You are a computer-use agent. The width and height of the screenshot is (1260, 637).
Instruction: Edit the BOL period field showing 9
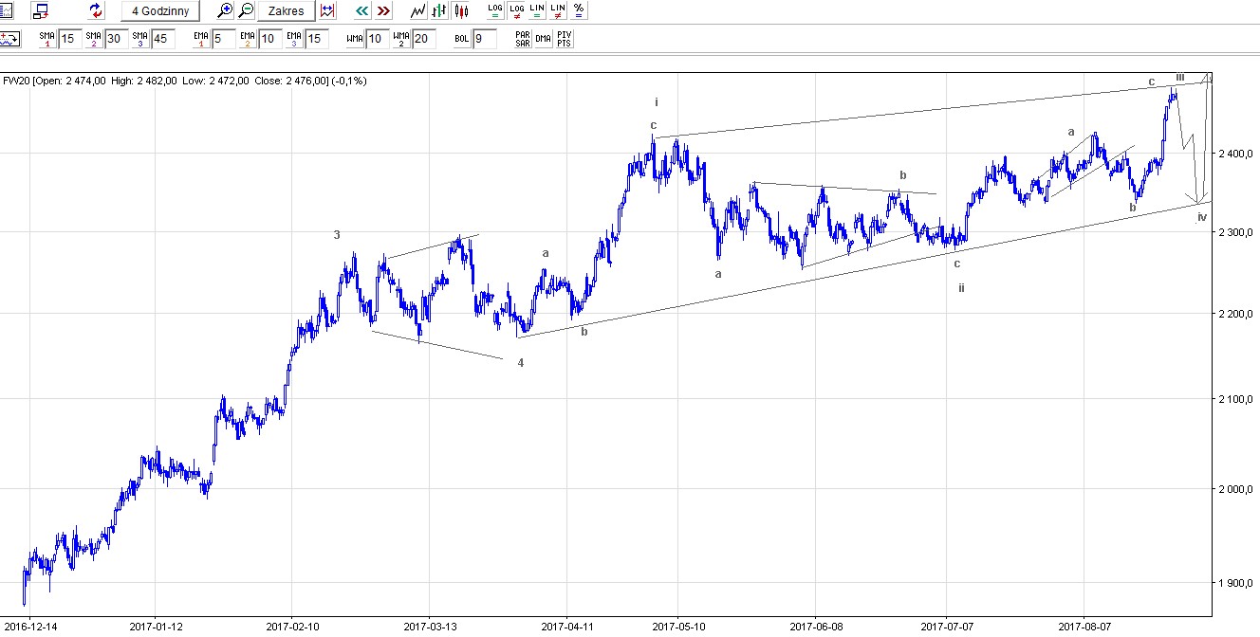click(x=484, y=39)
